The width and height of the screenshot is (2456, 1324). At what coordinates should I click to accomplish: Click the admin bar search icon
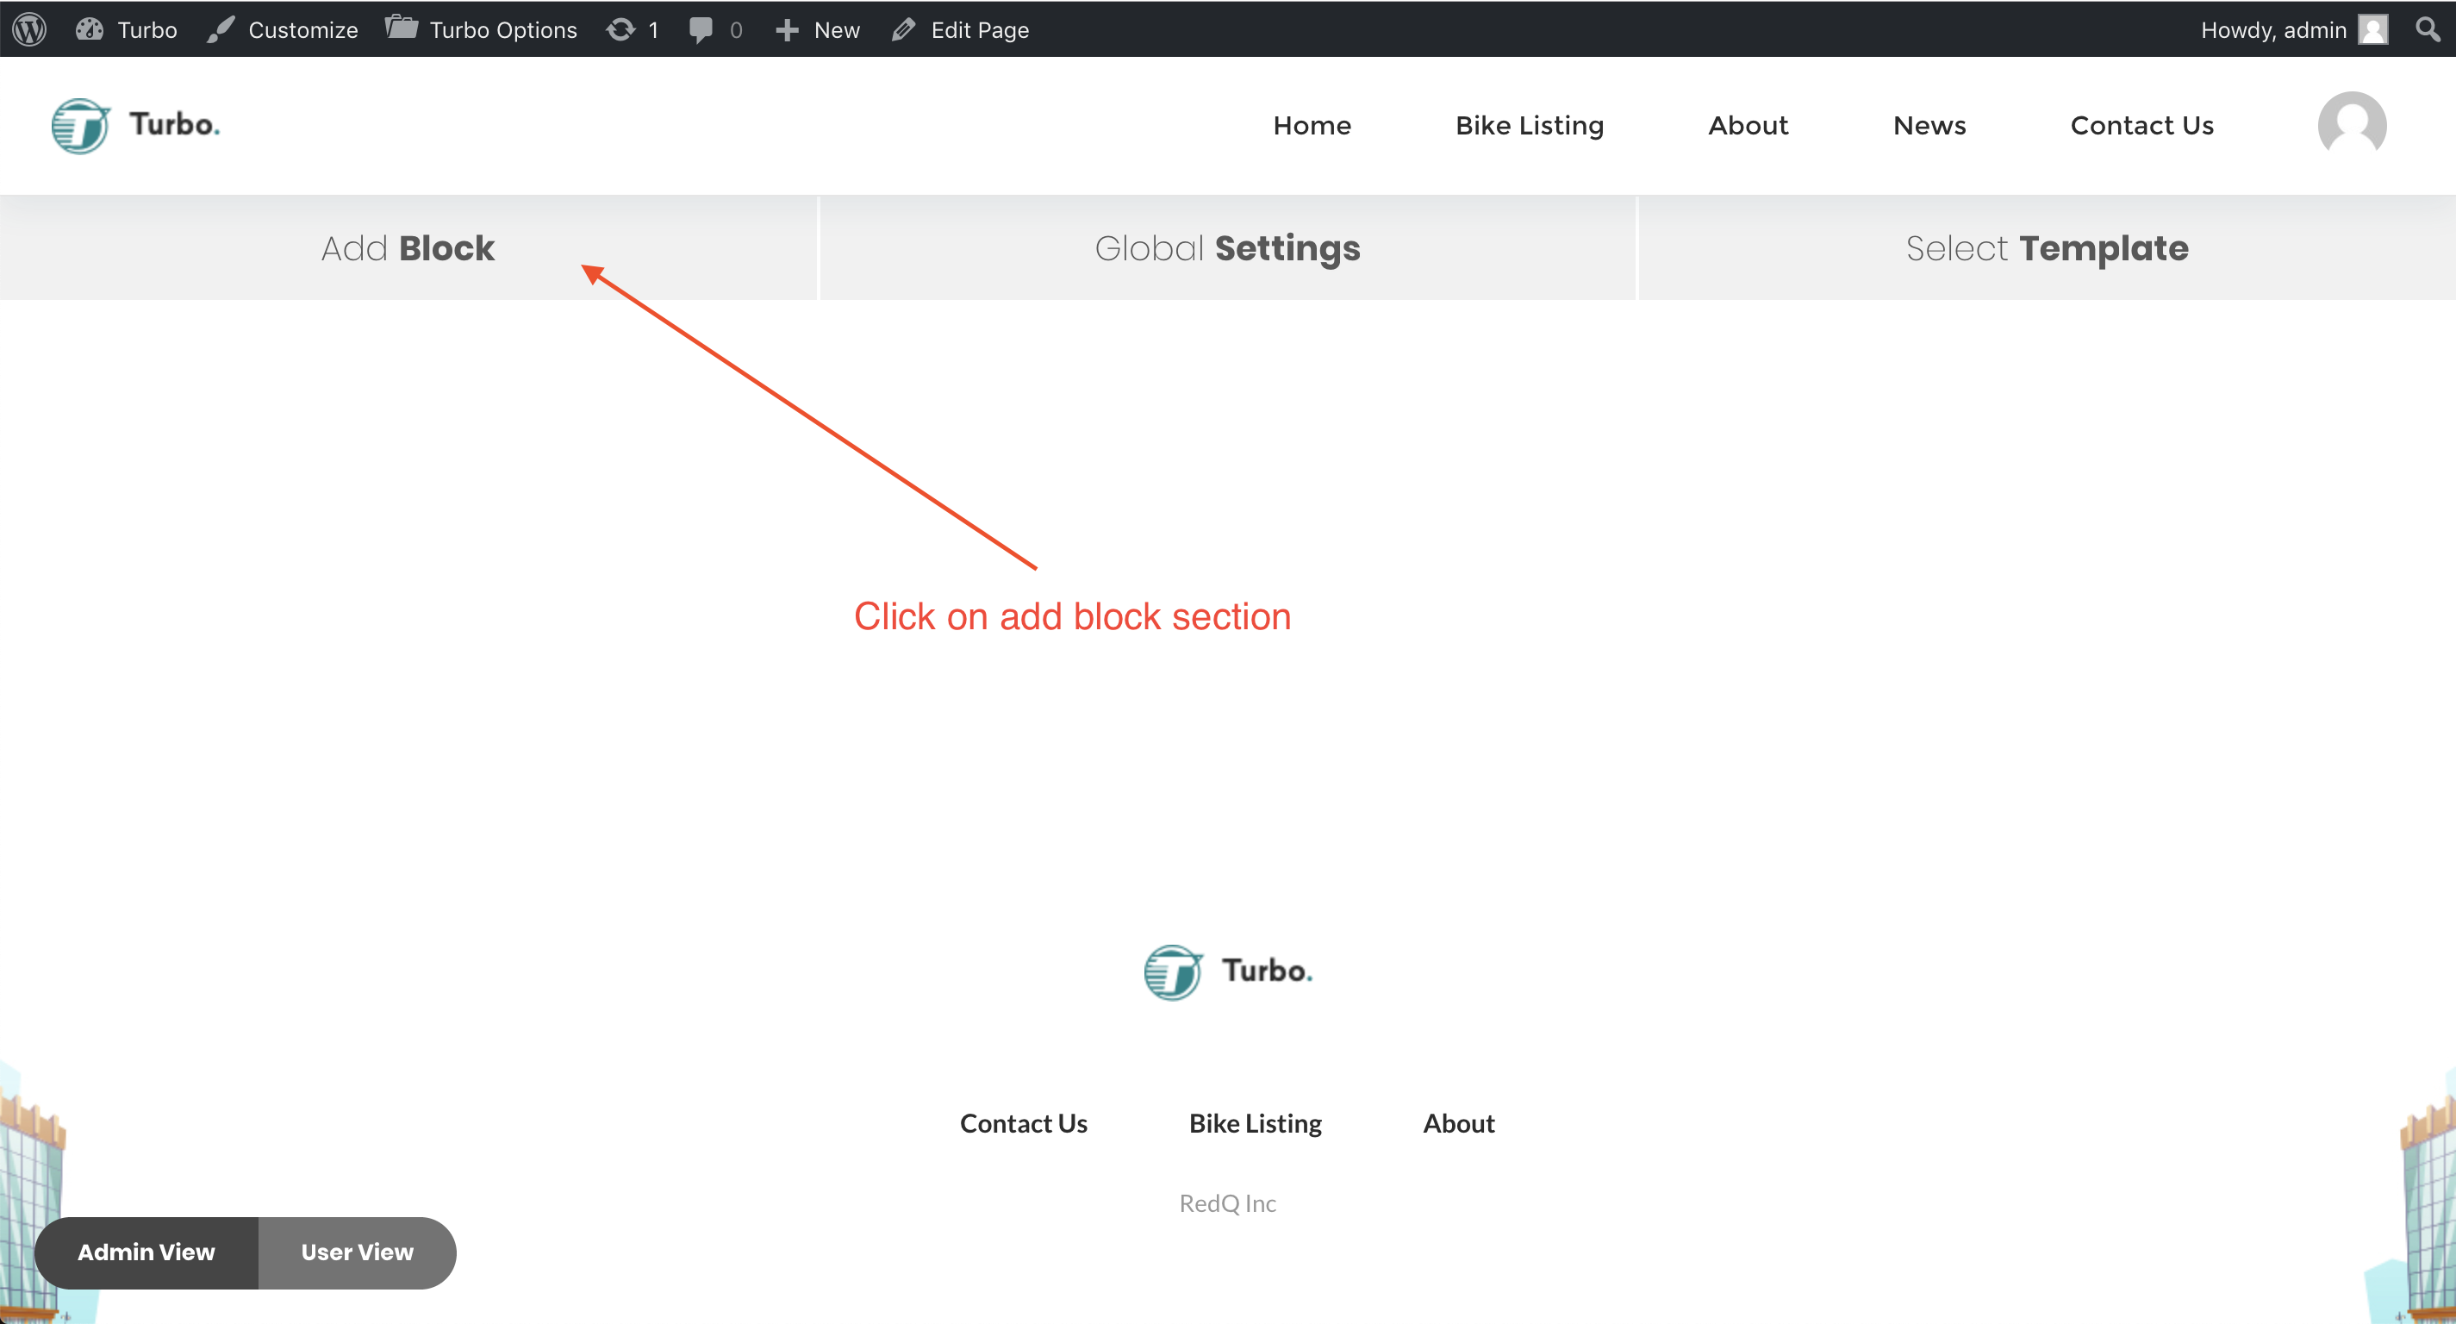pos(2428,28)
